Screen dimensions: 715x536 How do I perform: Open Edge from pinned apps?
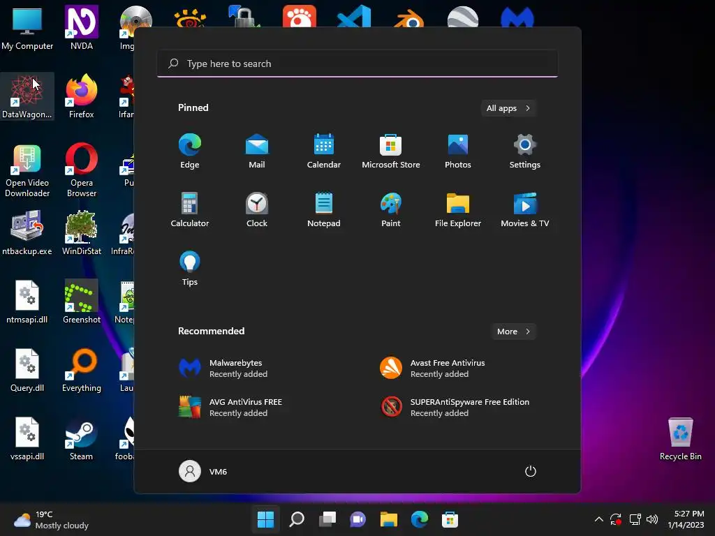click(x=190, y=151)
